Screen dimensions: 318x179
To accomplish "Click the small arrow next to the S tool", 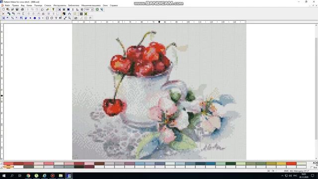I will click(43, 18).
